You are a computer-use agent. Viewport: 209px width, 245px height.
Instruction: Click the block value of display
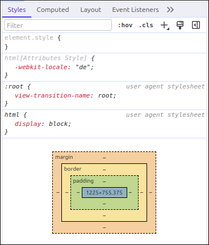tap(58, 124)
